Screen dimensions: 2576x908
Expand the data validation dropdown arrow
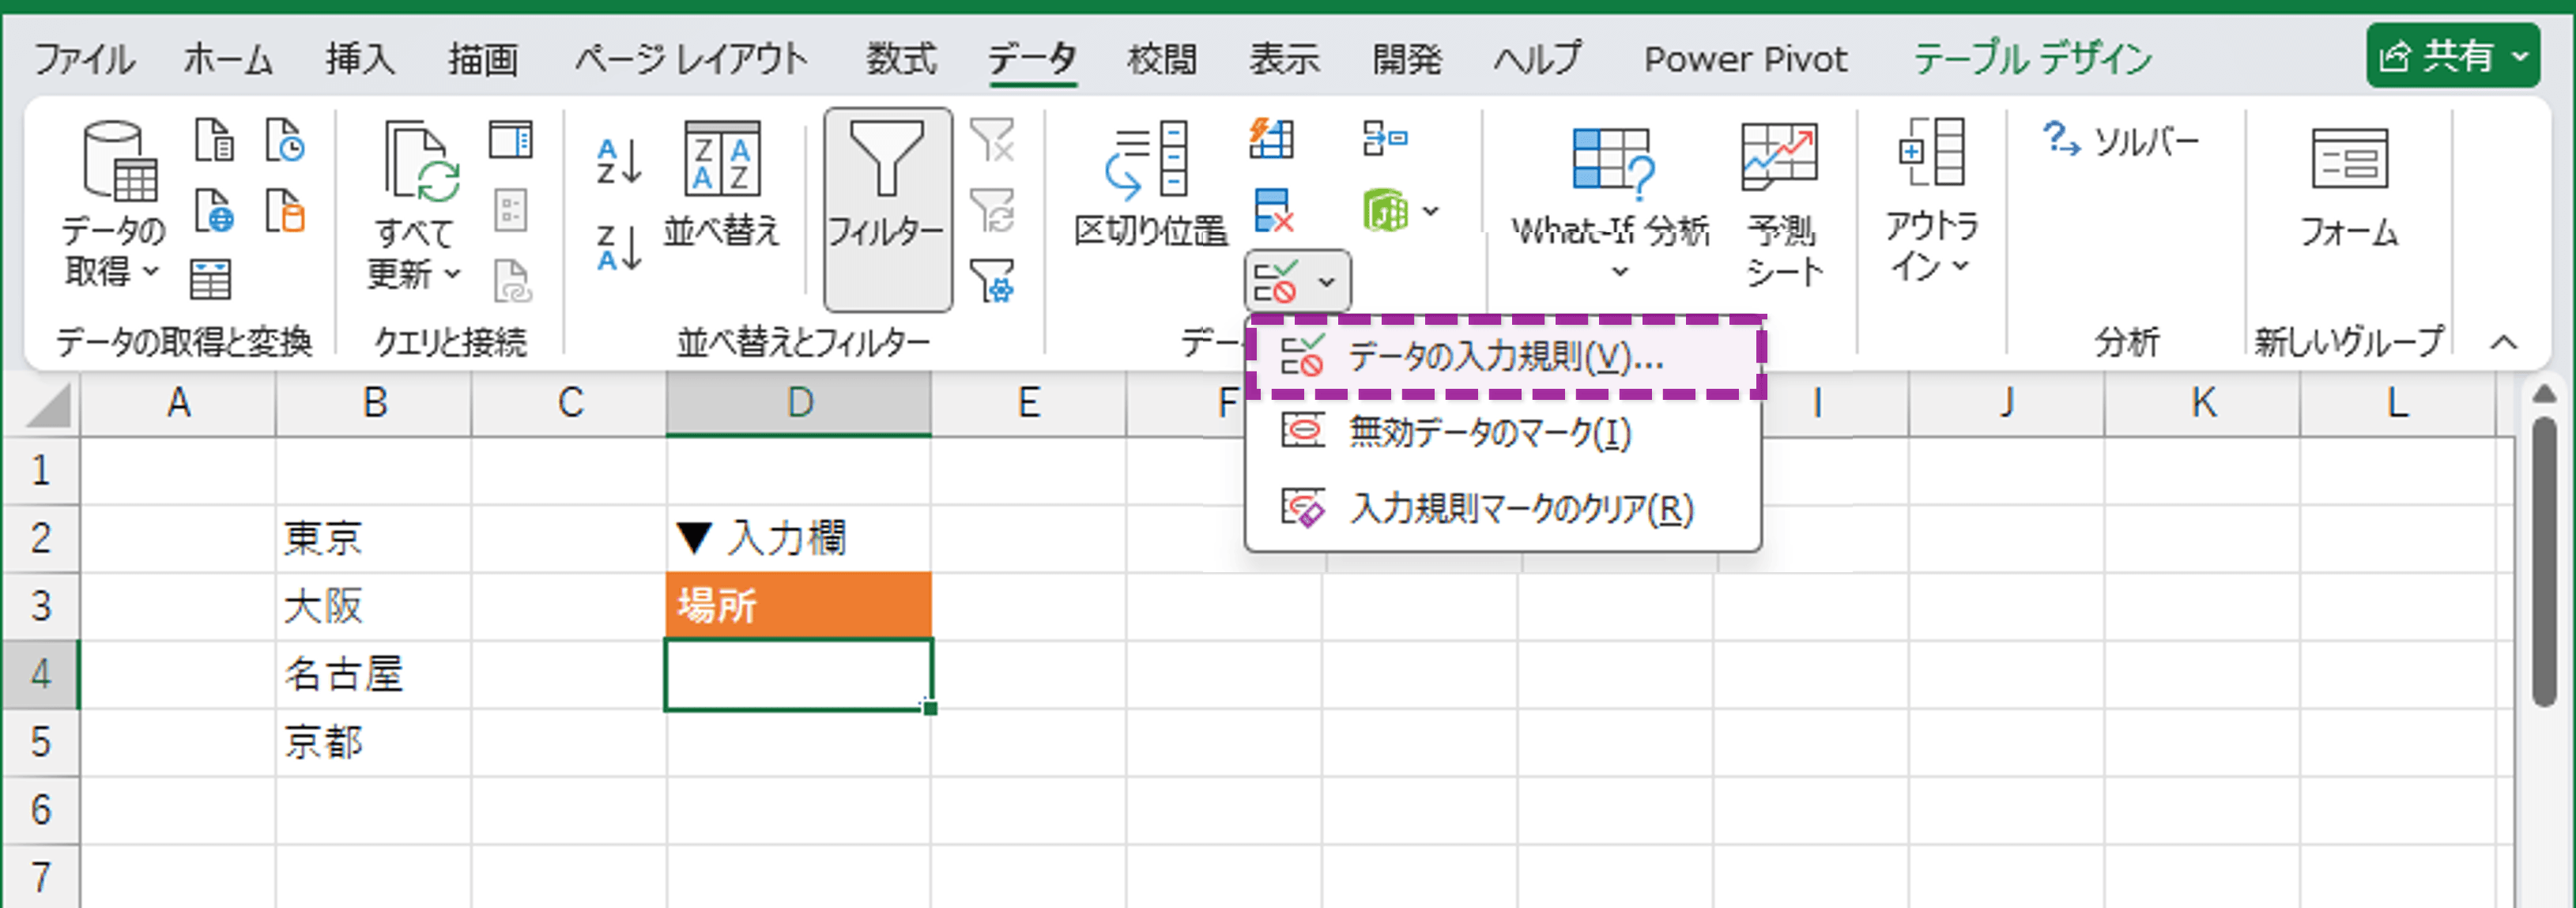click(1327, 282)
